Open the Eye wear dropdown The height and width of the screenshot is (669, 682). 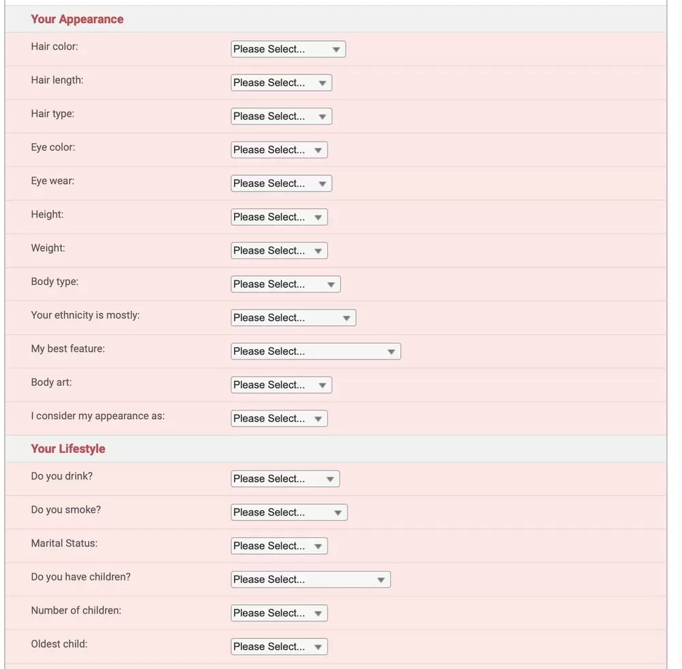pyautogui.click(x=281, y=183)
